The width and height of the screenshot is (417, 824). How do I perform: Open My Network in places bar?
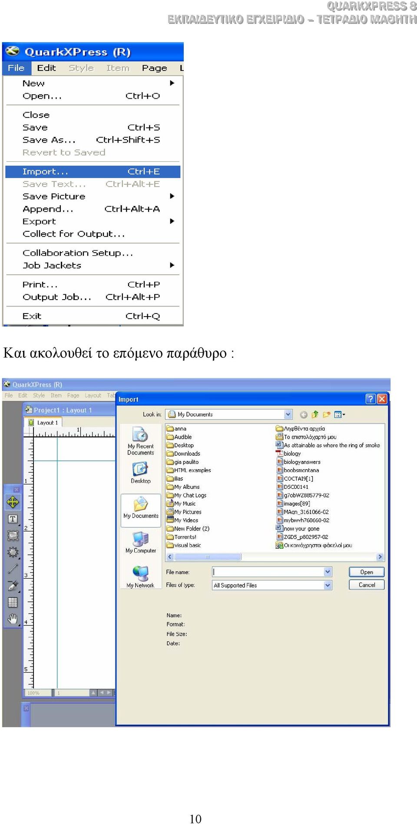[x=140, y=577]
